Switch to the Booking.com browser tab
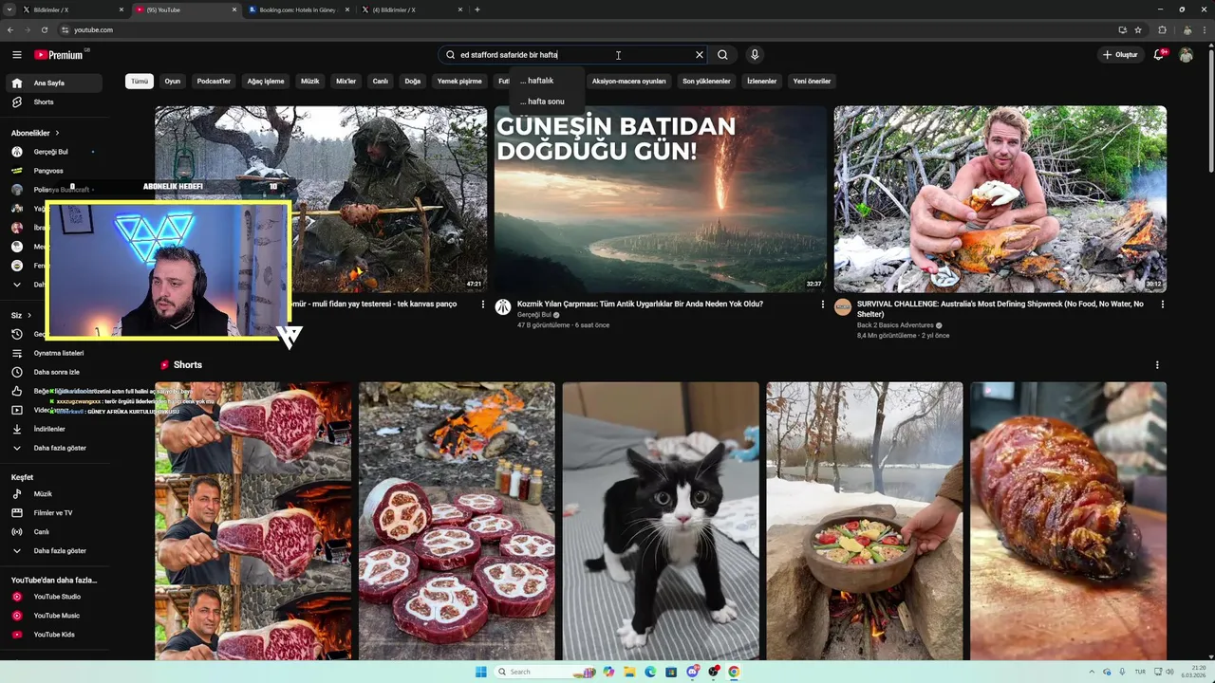Screen dimensions: 1215x683 (x=299, y=9)
